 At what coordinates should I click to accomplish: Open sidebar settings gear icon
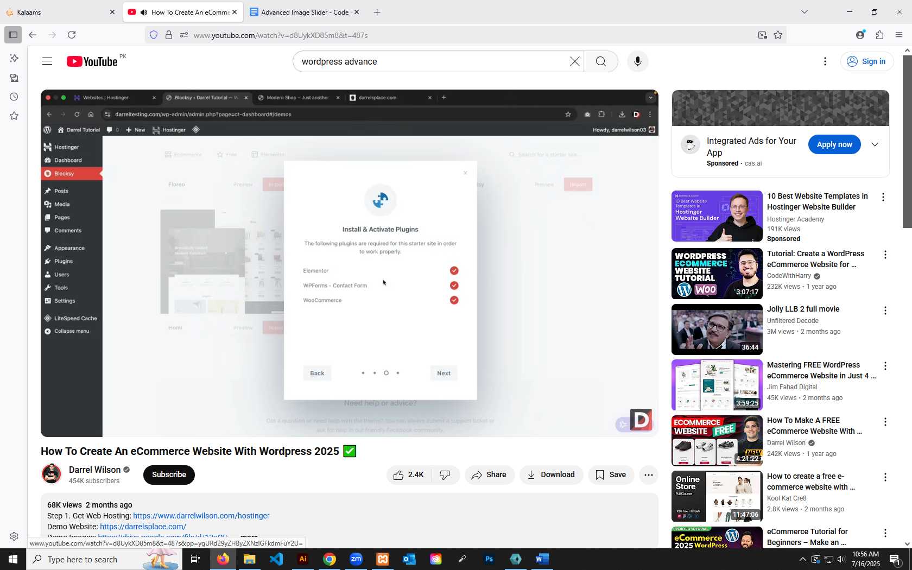coord(14,536)
